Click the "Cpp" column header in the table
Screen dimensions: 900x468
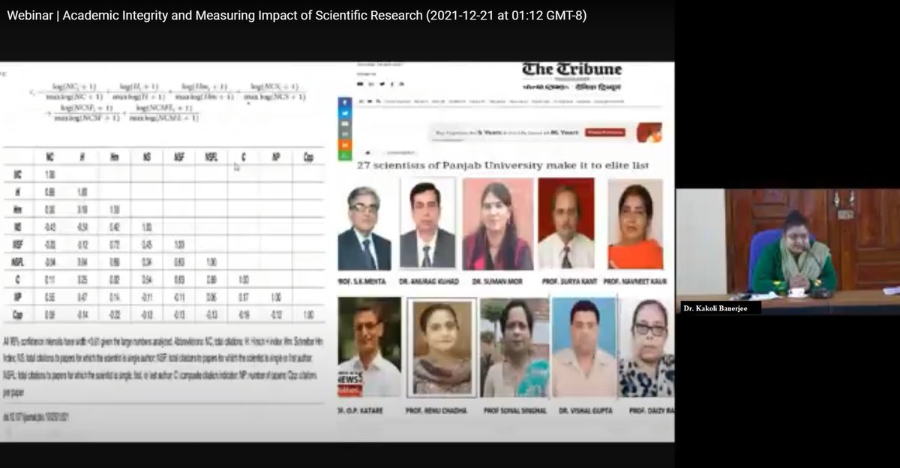pyautogui.click(x=307, y=157)
